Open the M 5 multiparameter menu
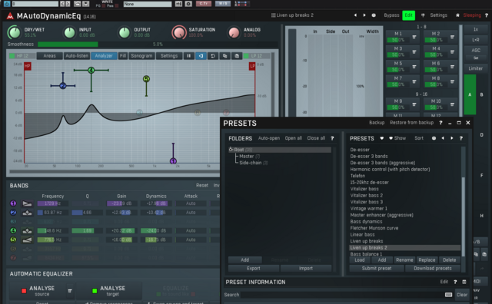 click(x=414, y=67)
